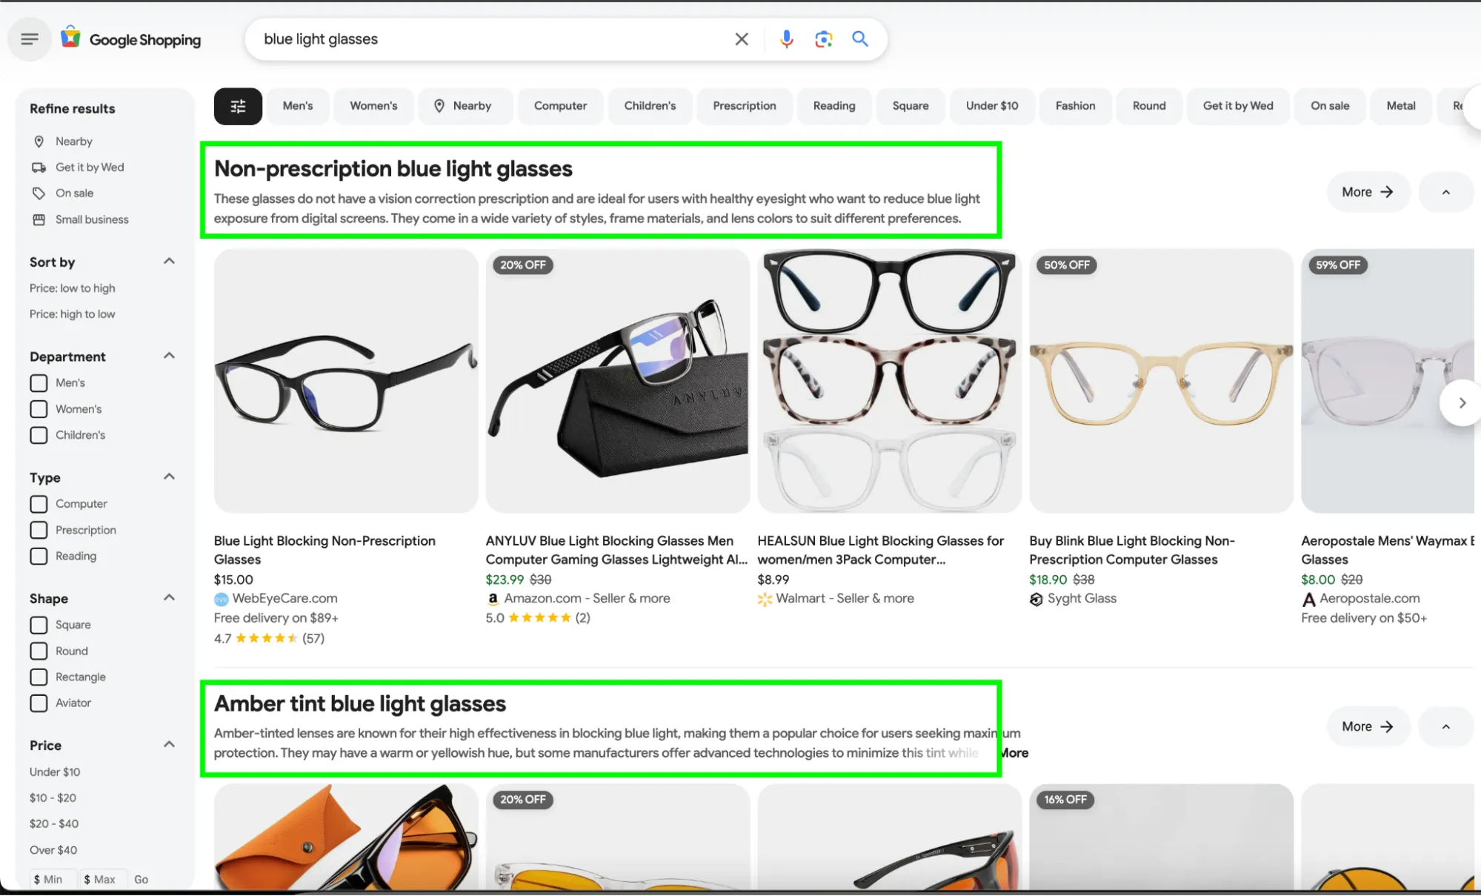
Task: Select the Children's filter chip
Action: 650,106
